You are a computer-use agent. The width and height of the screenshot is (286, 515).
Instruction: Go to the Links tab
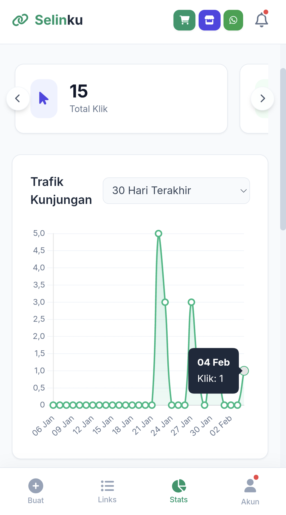tap(107, 491)
